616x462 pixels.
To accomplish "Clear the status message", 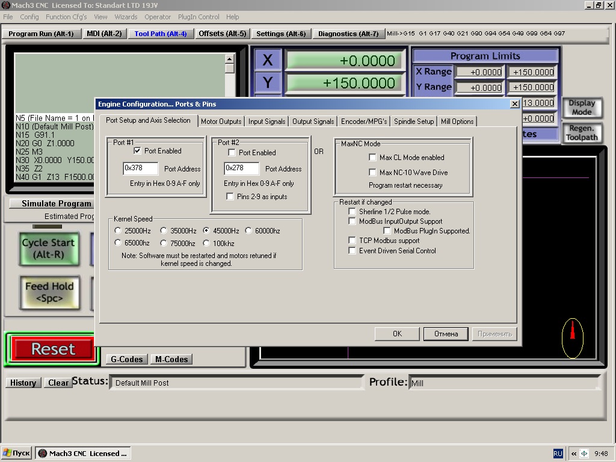I will 58,383.
